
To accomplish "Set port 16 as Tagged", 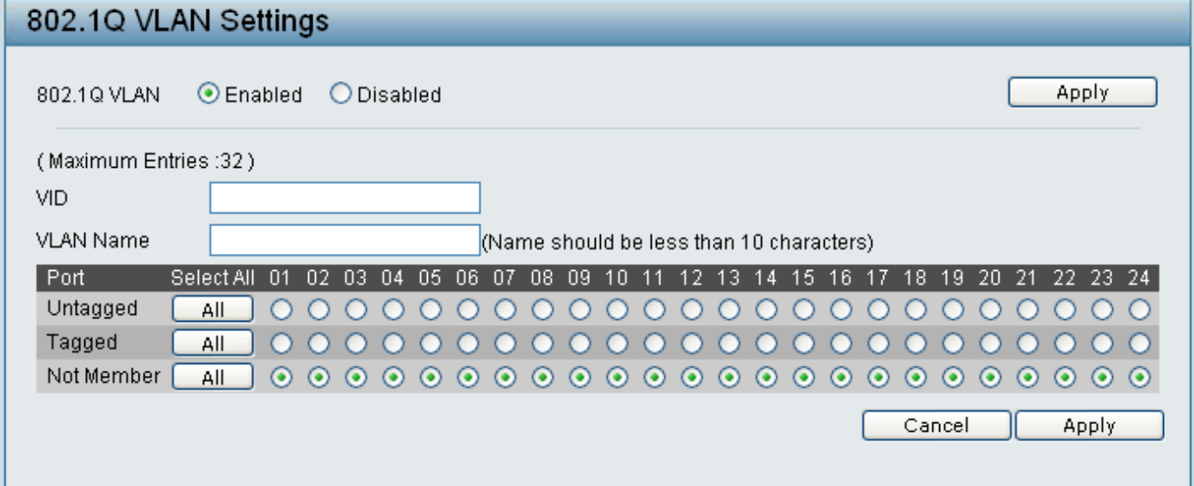I will 841,343.
